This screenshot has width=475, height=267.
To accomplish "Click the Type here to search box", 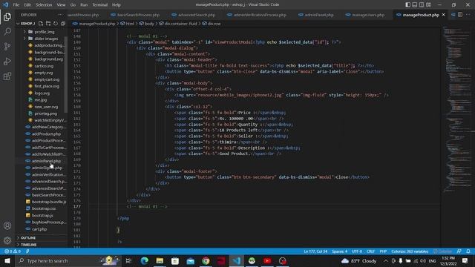I will pos(68,260).
